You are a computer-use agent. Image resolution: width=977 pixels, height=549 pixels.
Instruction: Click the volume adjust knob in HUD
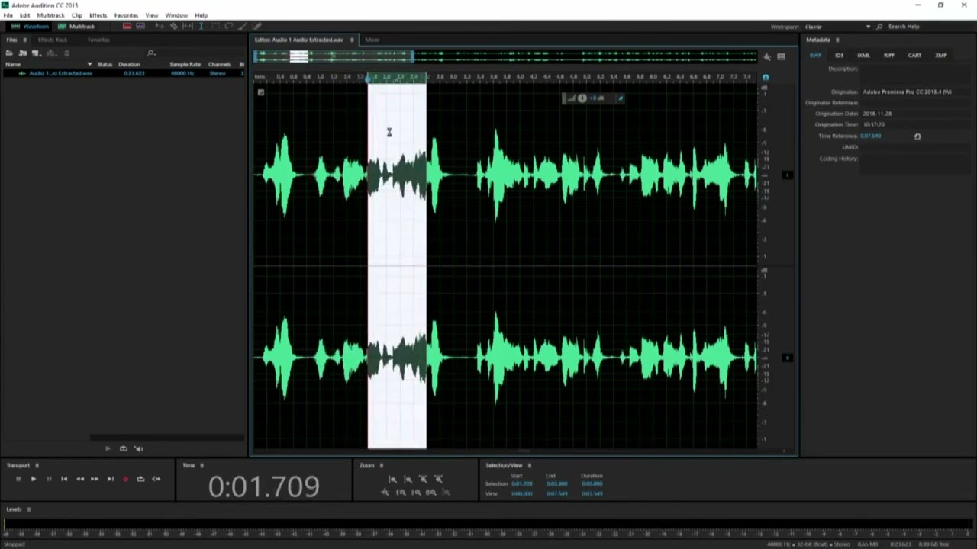[582, 98]
